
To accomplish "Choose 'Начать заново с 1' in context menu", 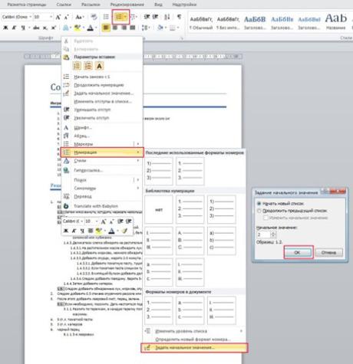I will 102,77.
